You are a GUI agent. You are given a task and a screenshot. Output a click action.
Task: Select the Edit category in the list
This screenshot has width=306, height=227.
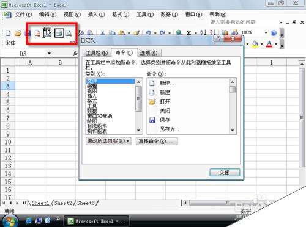click(x=92, y=86)
